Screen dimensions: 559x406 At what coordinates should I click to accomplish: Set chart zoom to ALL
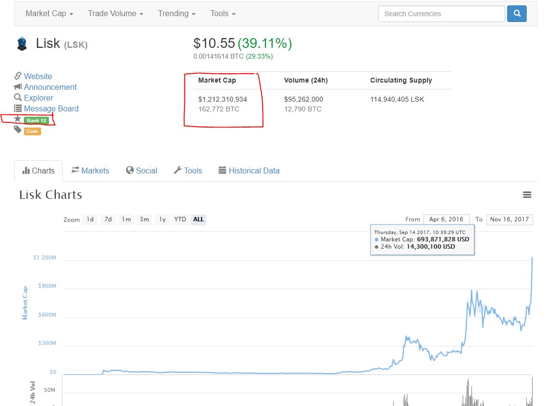(199, 219)
